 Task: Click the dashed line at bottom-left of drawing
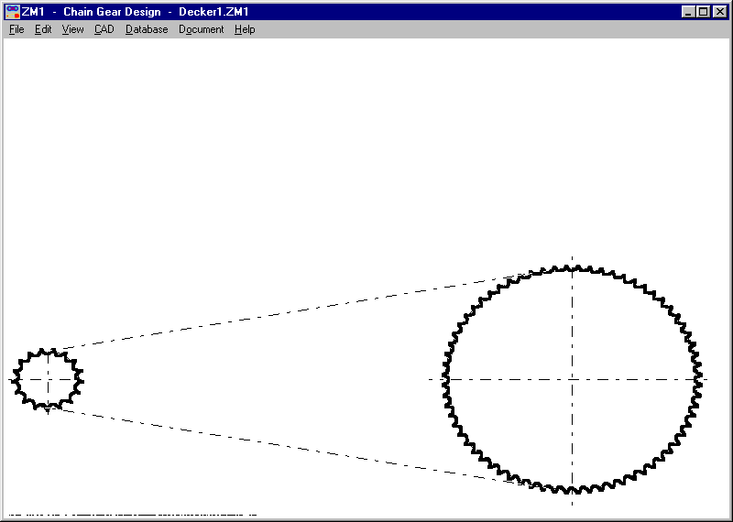coord(128,515)
